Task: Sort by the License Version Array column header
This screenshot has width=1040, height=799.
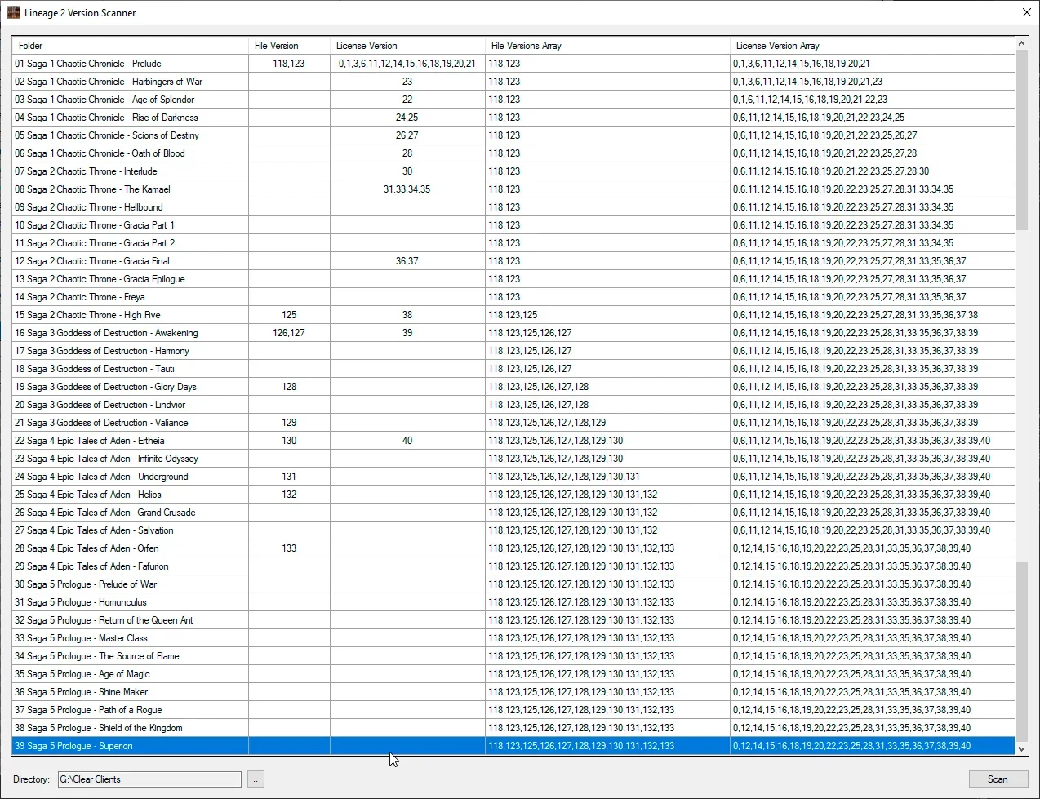Action: pos(872,46)
